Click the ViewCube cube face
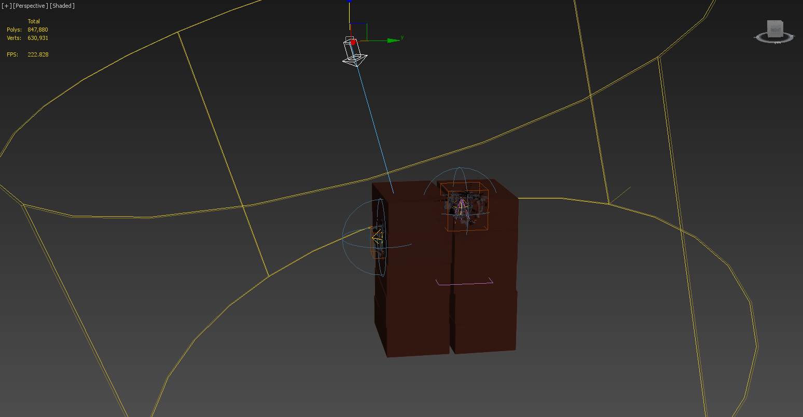 tap(775, 29)
